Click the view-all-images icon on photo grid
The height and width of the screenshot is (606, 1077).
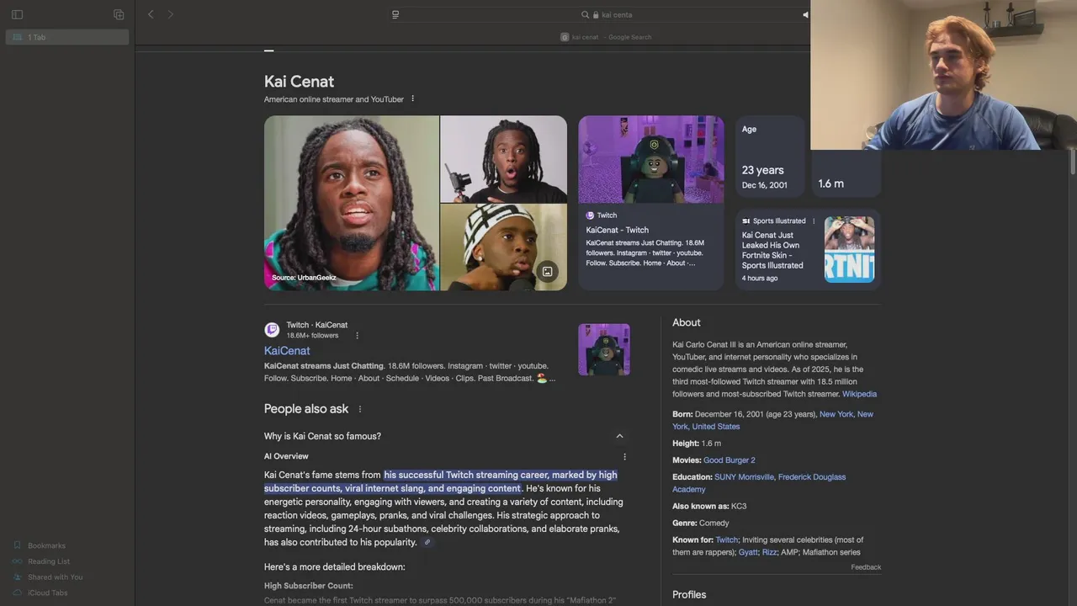click(x=547, y=271)
